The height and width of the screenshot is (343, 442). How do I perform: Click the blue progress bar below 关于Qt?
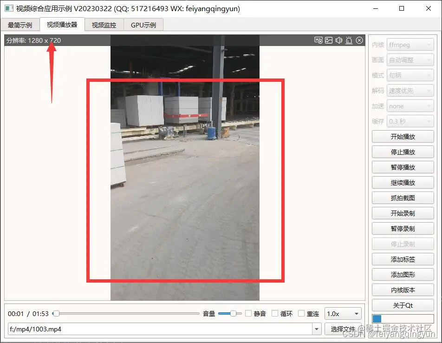pyautogui.click(x=403, y=319)
